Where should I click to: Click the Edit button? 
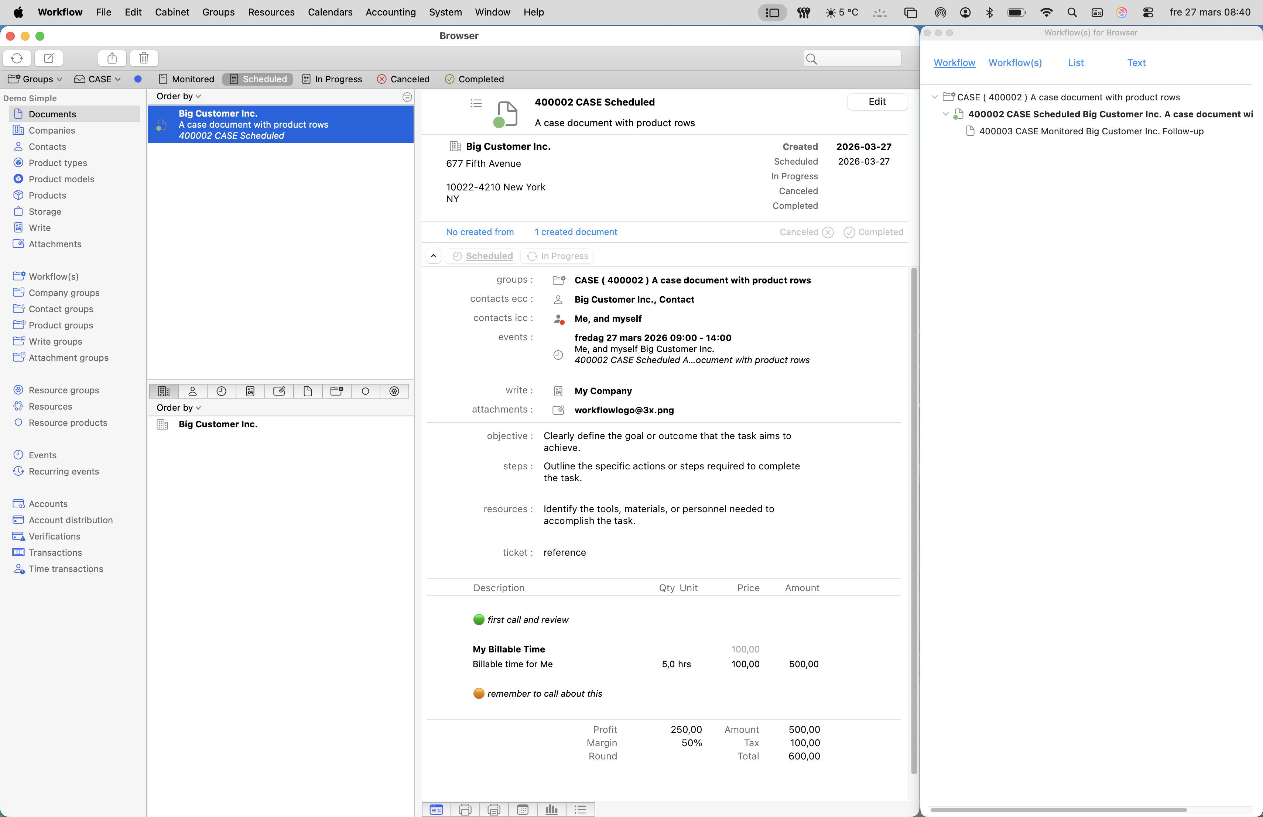pyautogui.click(x=877, y=102)
